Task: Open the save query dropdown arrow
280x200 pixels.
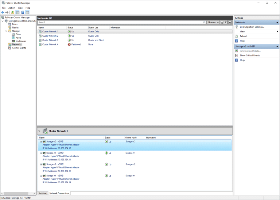Action: tap(226, 22)
